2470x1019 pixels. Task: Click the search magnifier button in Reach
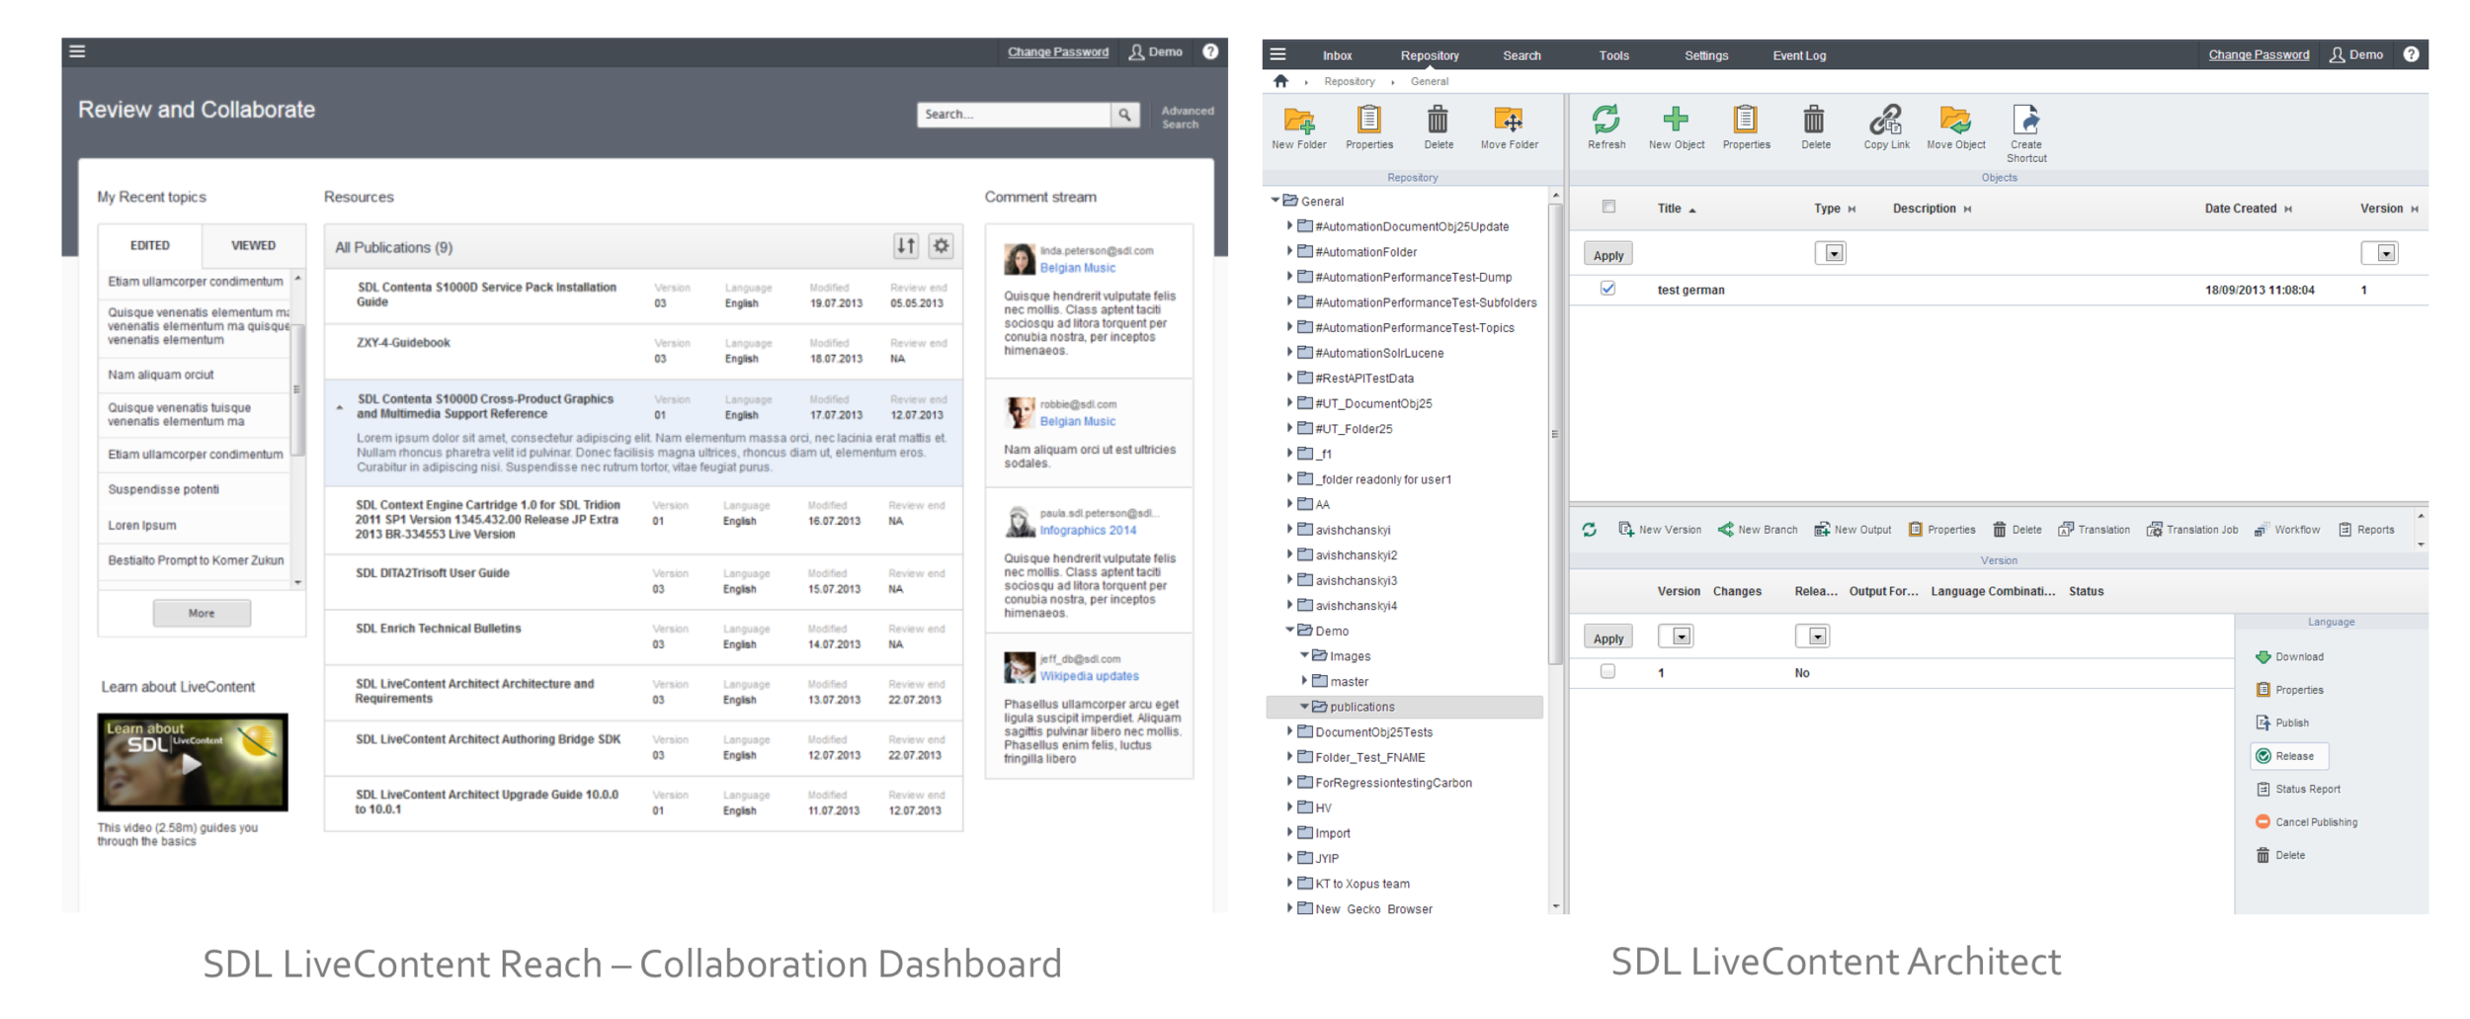pyautogui.click(x=1124, y=115)
